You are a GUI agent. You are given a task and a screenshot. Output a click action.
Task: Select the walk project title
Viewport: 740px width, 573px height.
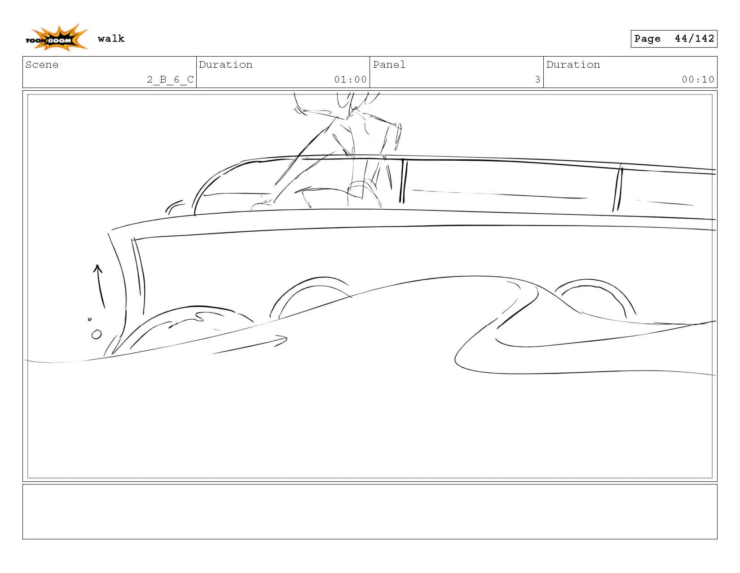coord(112,39)
